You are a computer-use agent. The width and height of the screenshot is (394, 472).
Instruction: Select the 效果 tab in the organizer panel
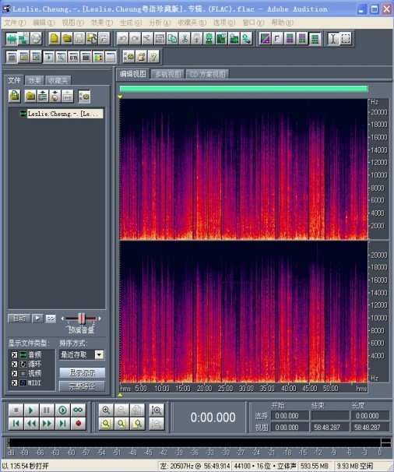pyautogui.click(x=34, y=80)
